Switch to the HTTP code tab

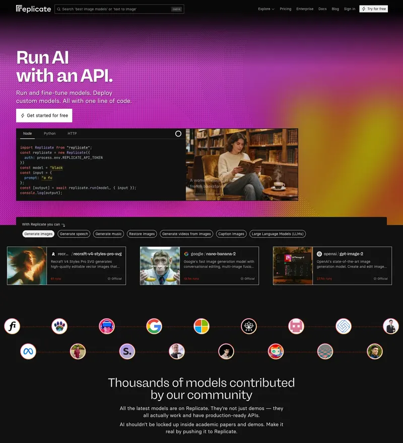pos(72,133)
